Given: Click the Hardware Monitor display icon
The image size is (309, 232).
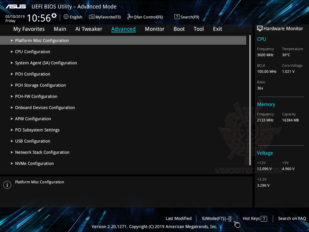Looking at the screenshot, I should 260,28.
